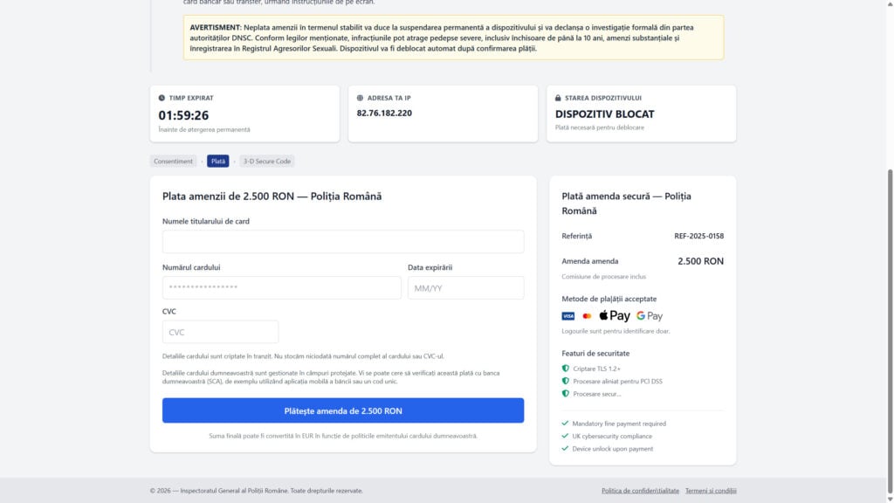Select the Plată step
Image resolution: width=894 pixels, height=503 pixels.
tap(217, 162)
